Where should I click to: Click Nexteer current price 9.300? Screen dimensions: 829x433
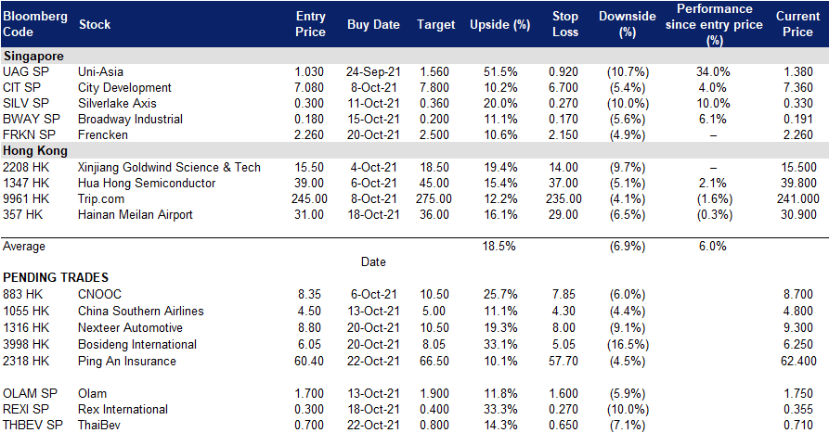[798, 328]
